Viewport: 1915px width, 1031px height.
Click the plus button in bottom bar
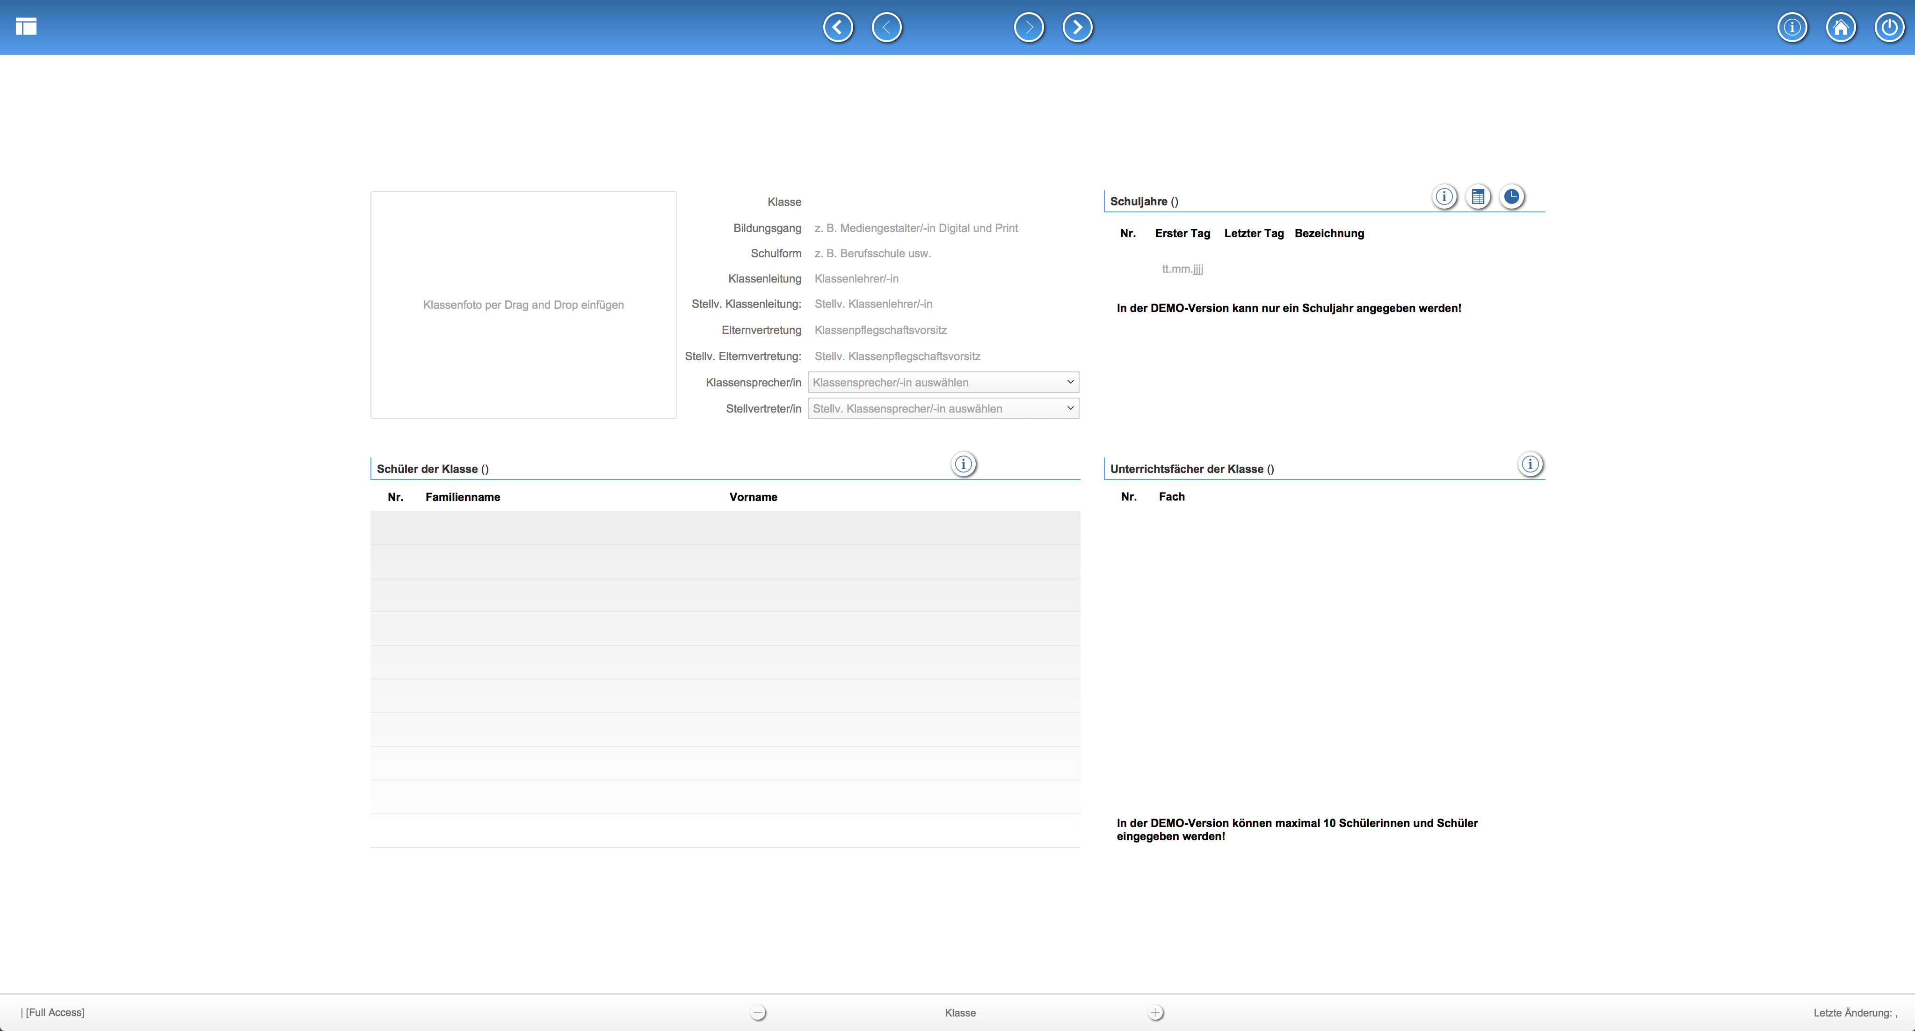(x=1155, y=1012)
